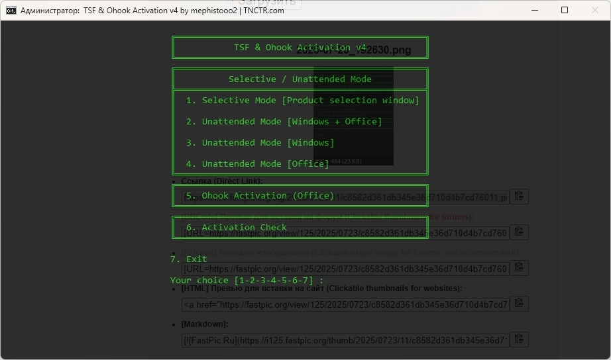Click the large BBCode URL field above HTML section
This screenshot has height=360, width=611.
pos(345,269)
